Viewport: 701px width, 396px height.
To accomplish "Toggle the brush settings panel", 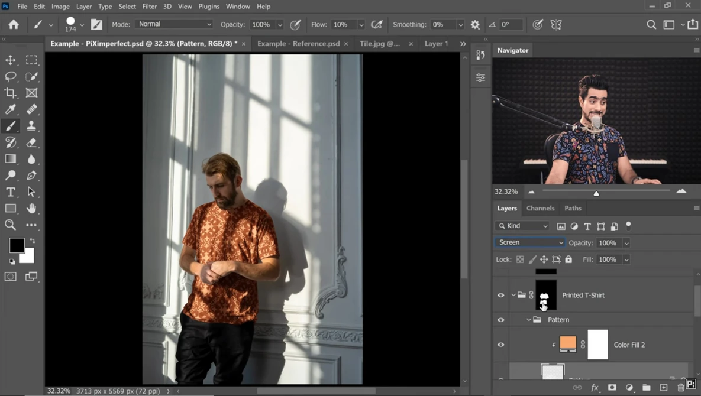I will [96, 25].
